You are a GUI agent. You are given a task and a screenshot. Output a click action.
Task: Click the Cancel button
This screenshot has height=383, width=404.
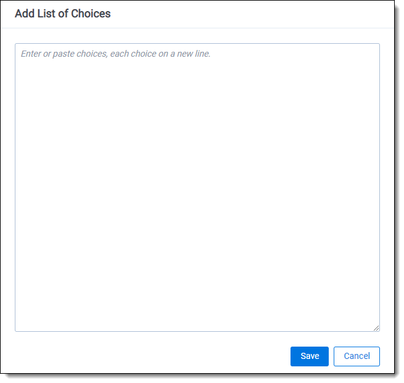pos(357,356)
